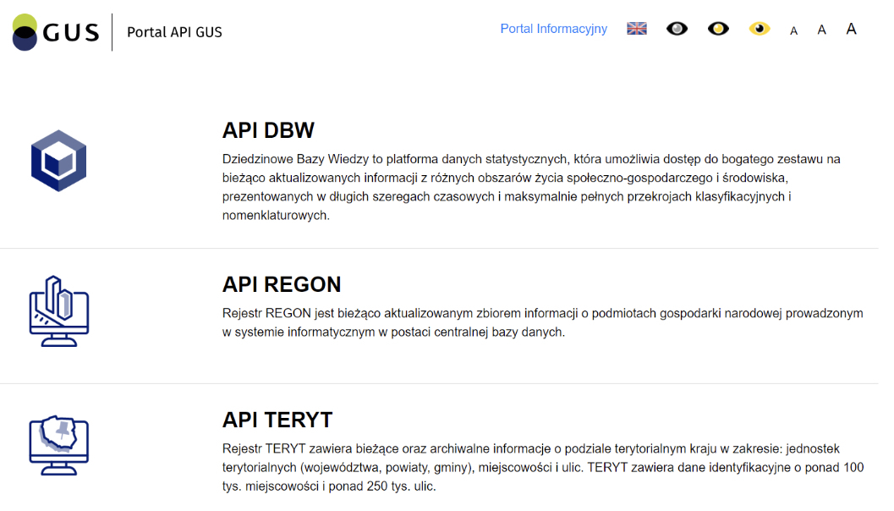Open the API DBW heading

[x=268, y=130]
